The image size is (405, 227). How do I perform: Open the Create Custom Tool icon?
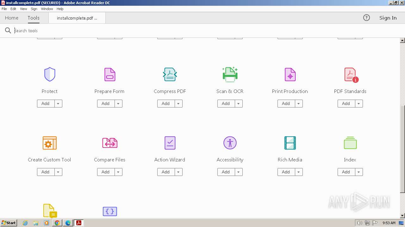[50, 143]
